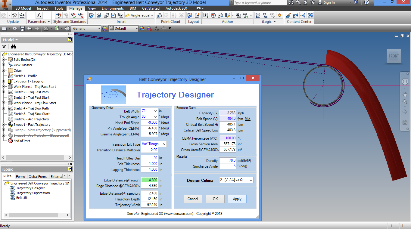This screenshot has height=229, width=411.
Task: Open the Trough Angle dropdown
Action: coord(155,117)
